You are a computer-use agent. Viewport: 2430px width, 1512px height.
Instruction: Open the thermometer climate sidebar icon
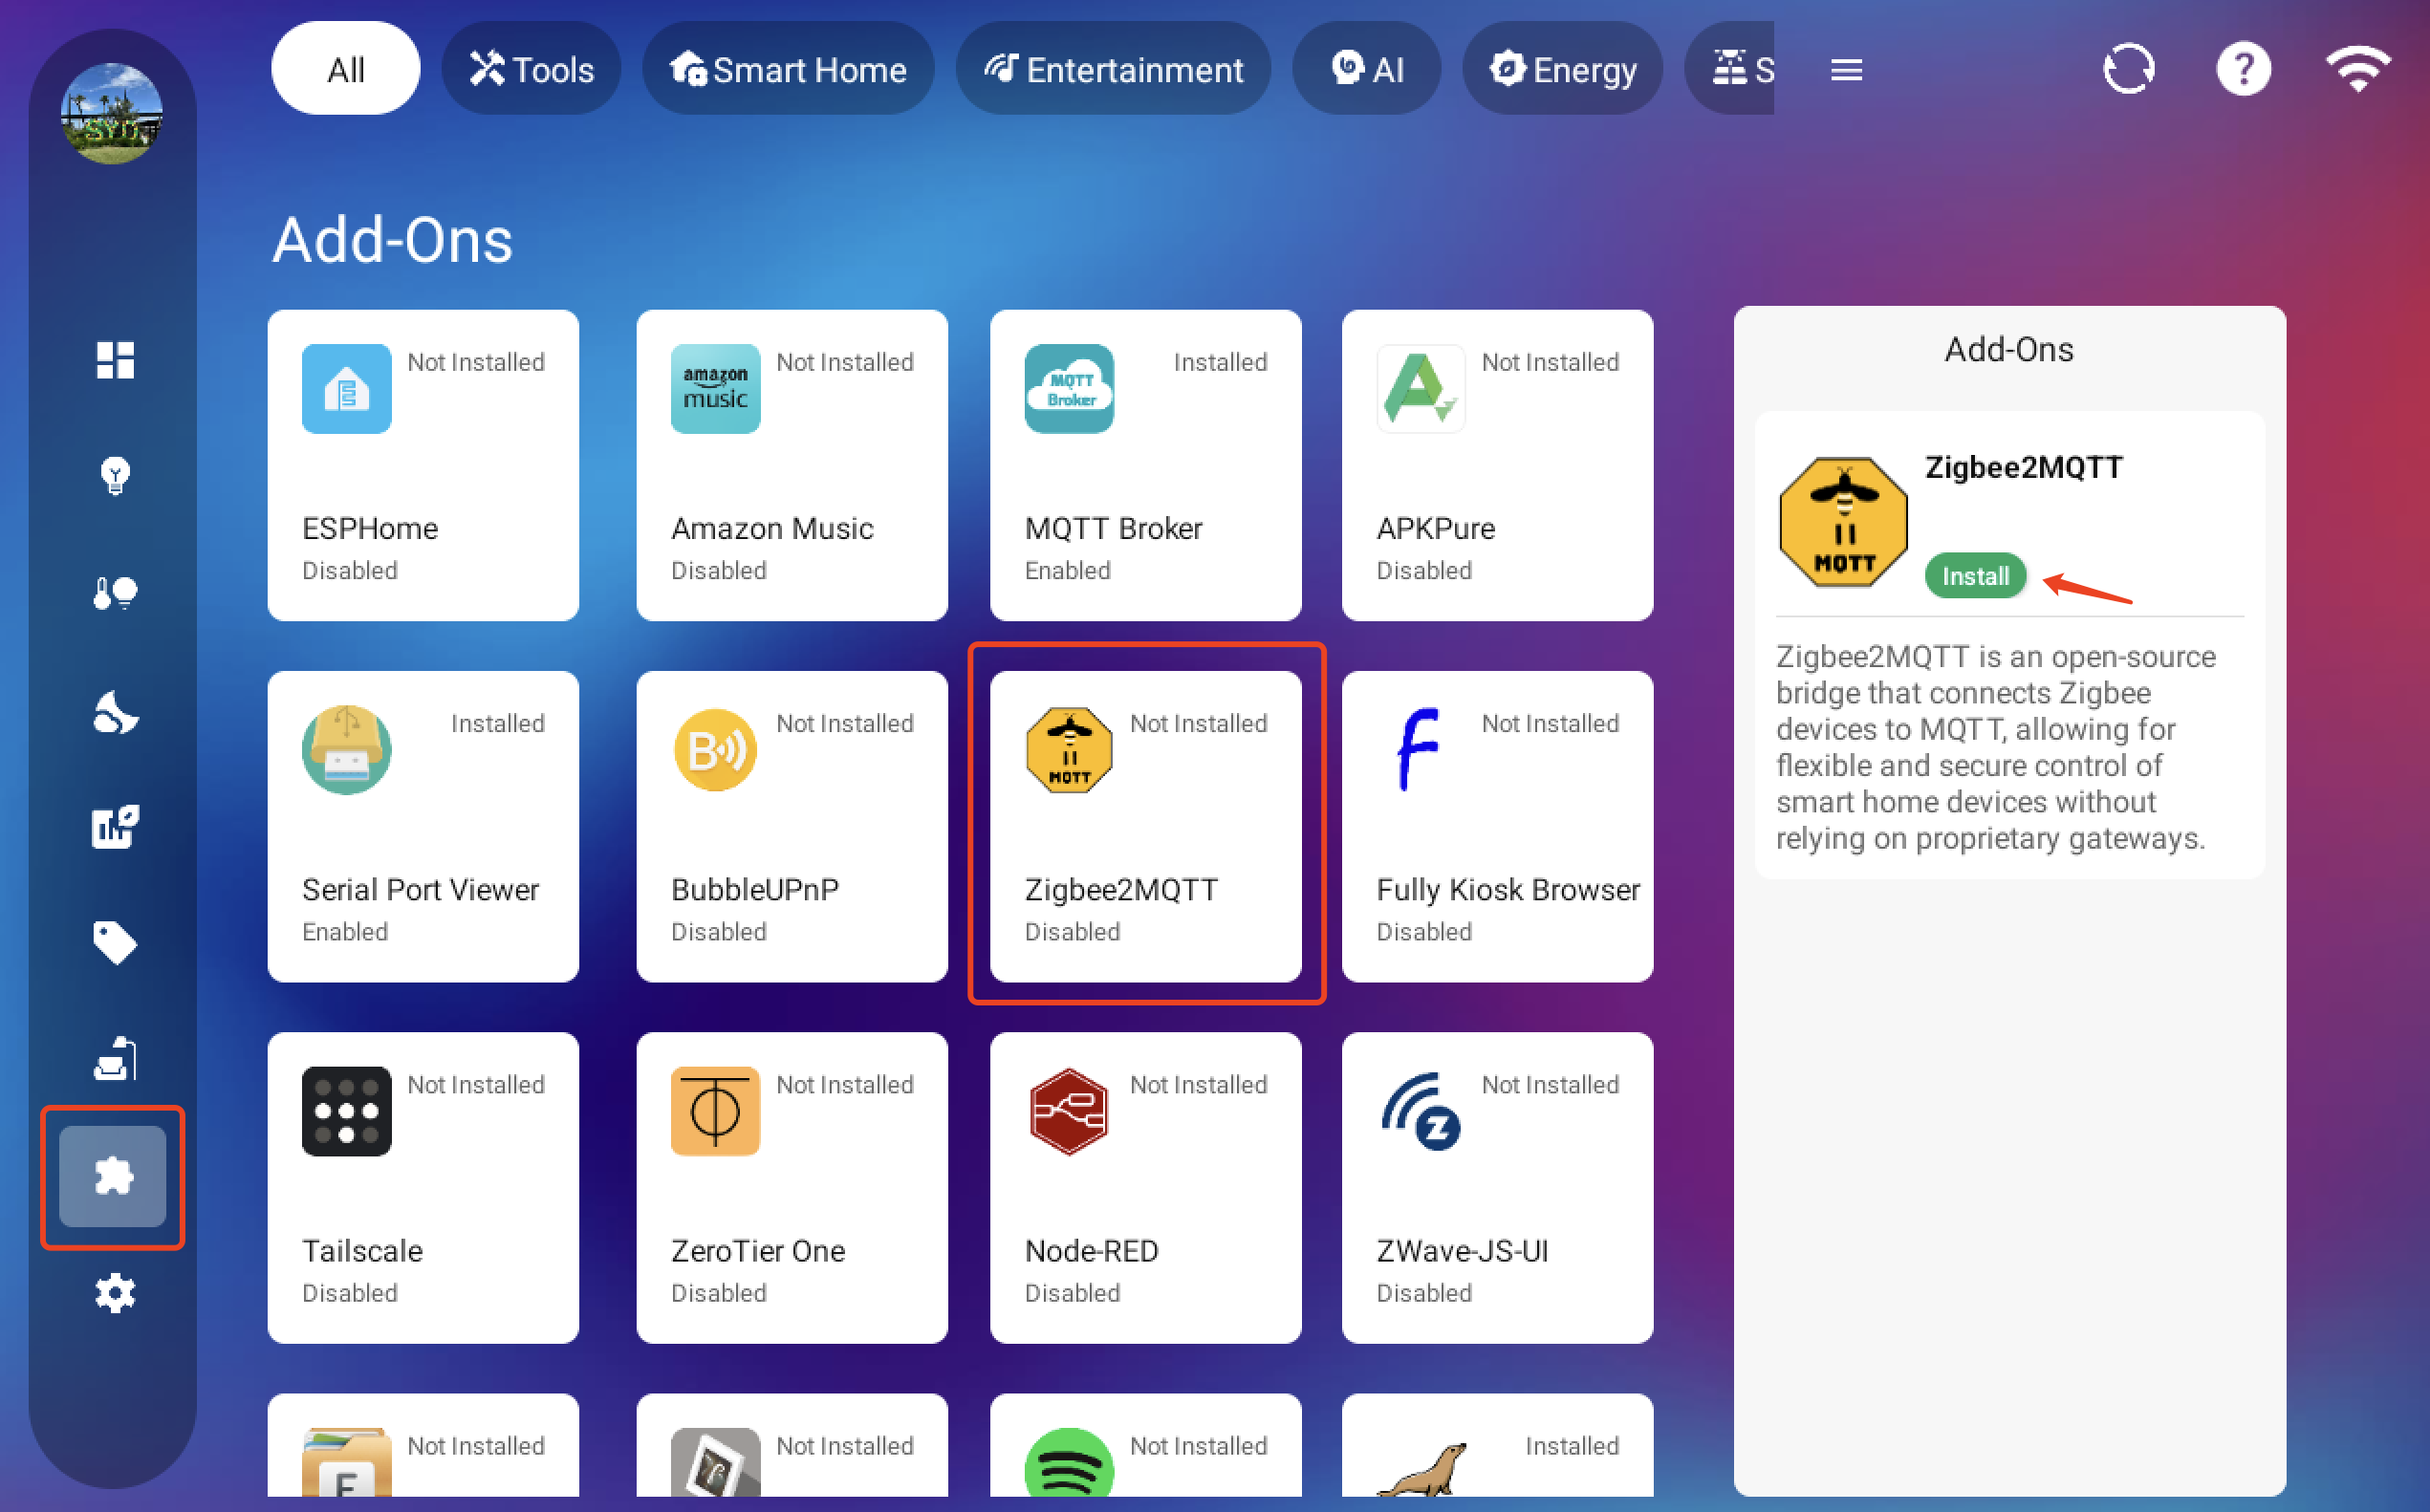tap(115, 593)
